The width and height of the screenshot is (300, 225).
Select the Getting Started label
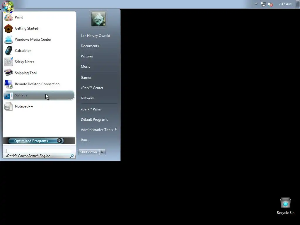click(26, 28)
